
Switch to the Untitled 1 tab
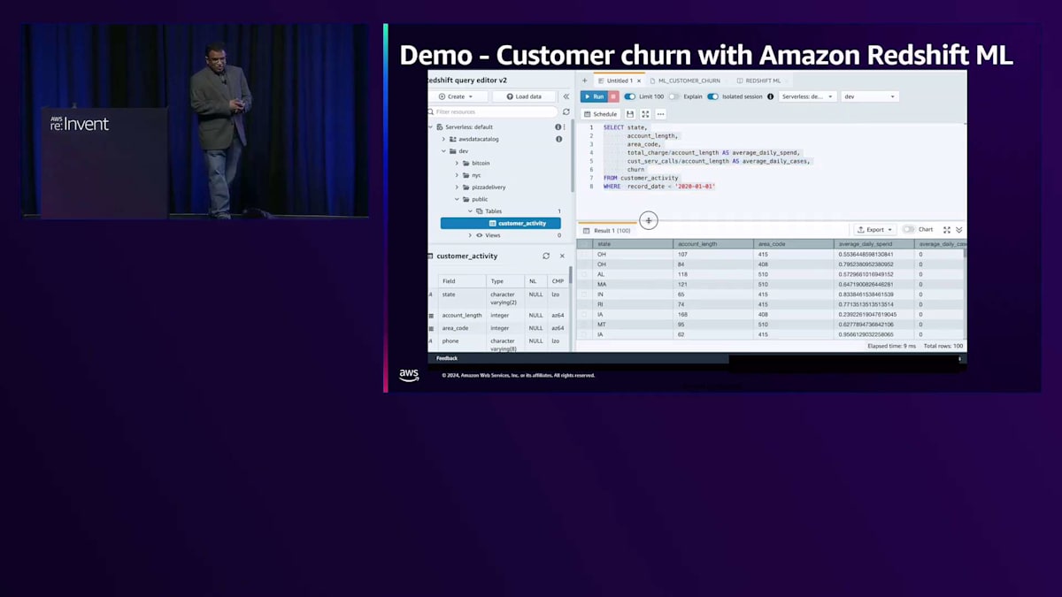pyautogui.click(x=619, y=80)
